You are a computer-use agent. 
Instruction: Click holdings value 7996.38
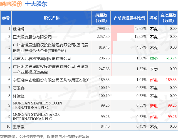(103, 28)
